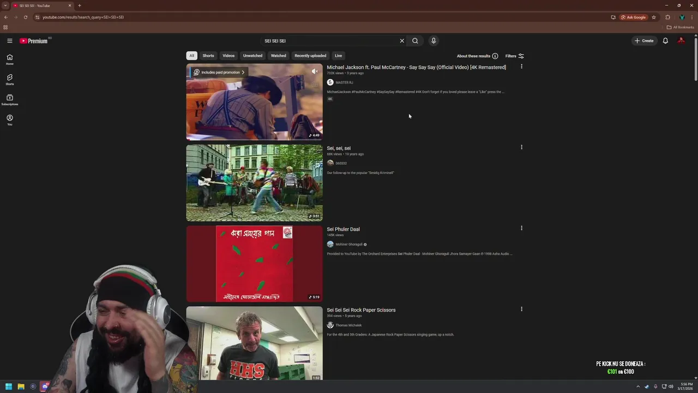The image size is (698, 393).
Task: Unmute the Say Say Say preview
Action: (315, 72)
